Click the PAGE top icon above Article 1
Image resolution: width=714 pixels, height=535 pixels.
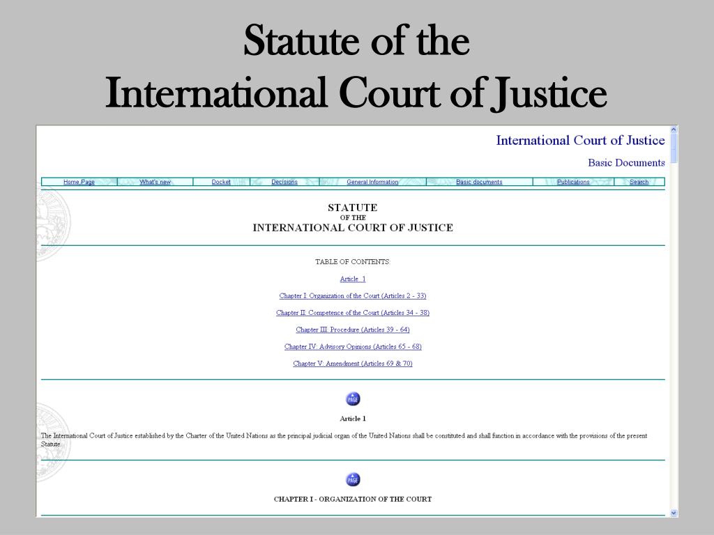353,399
